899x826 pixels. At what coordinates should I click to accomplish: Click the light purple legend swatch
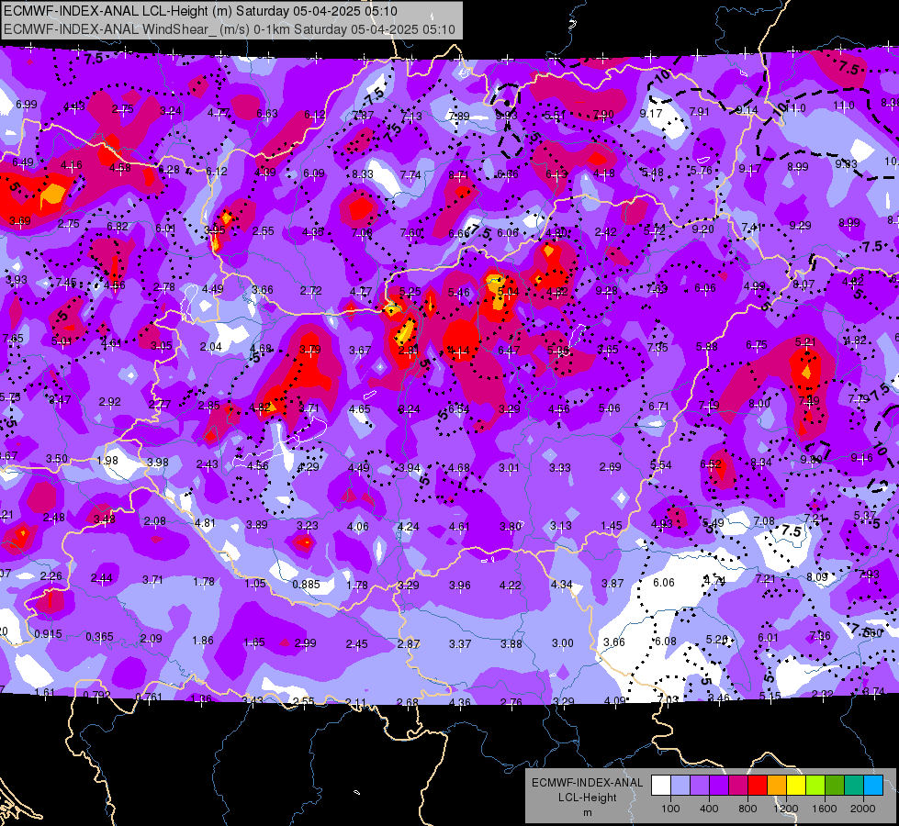click(700, 786)
